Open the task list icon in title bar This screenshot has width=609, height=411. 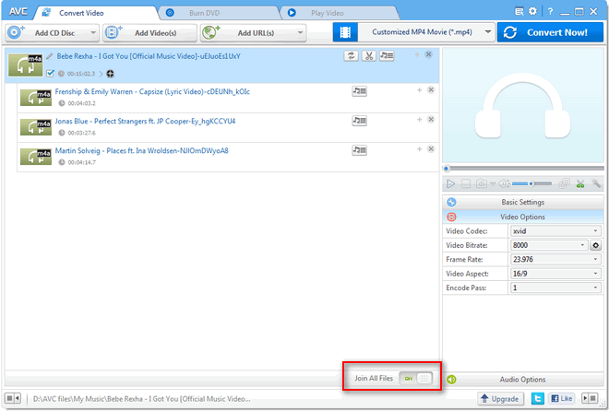(519, 12)
